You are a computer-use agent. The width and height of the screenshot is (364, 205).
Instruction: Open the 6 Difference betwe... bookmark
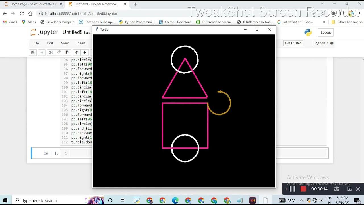tap(255, 22)
